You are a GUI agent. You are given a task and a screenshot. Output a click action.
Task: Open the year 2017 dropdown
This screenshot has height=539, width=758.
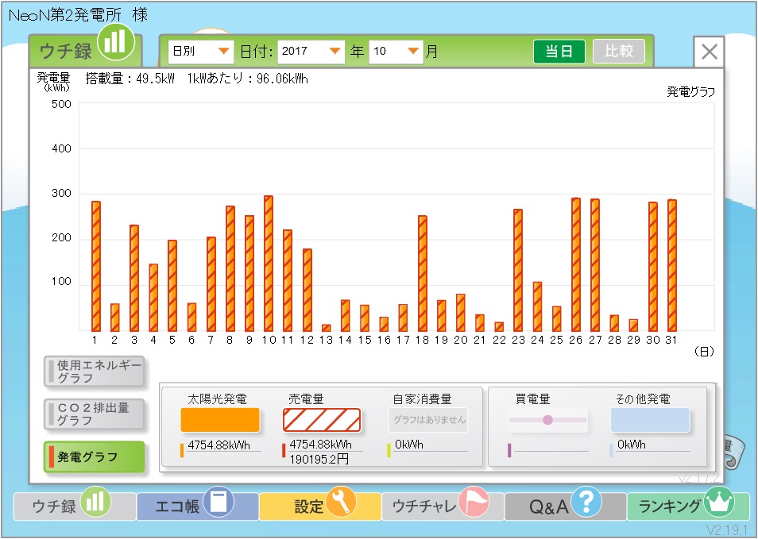(x=311, y=51)
